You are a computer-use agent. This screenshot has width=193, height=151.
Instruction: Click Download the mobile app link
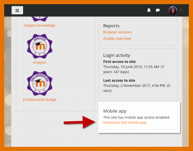(x=124, y=122)
